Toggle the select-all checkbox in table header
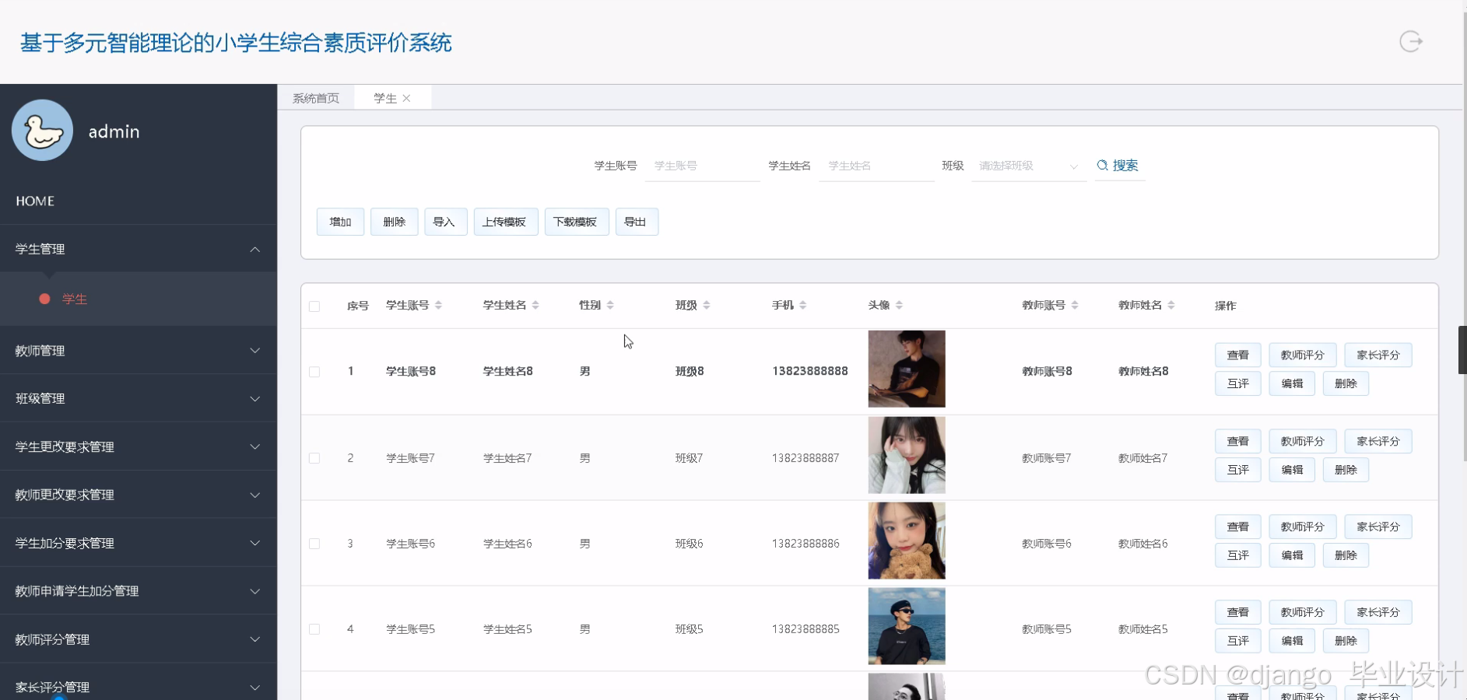This screenshot has height=700, width=1467. tap(314, 306)
